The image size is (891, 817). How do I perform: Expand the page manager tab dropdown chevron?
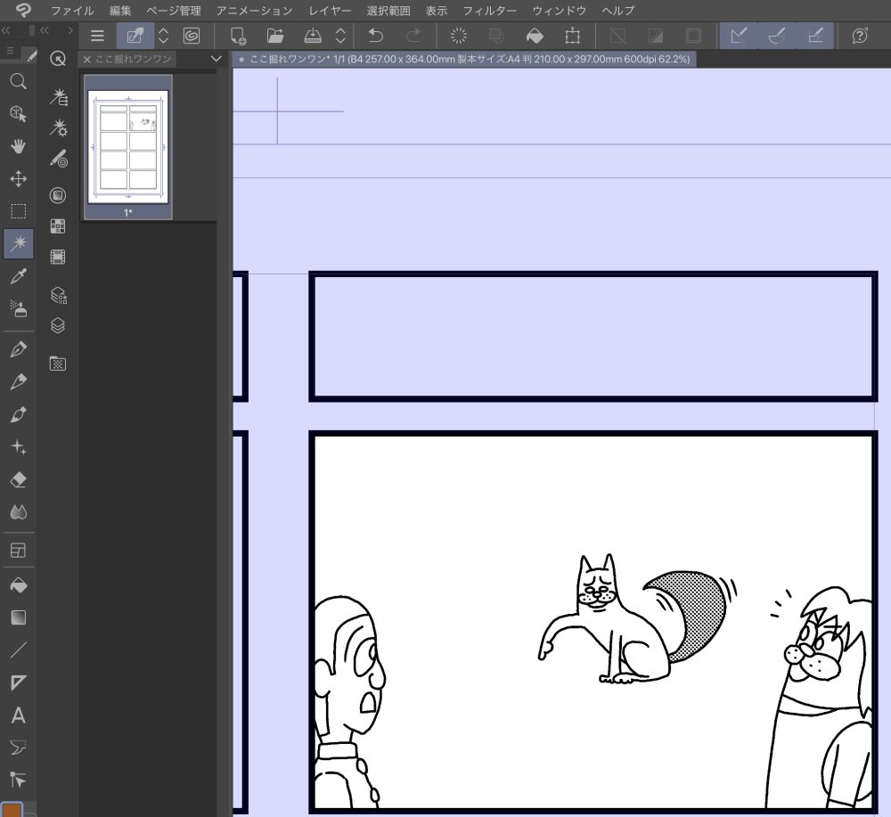[x=215, y=59]
